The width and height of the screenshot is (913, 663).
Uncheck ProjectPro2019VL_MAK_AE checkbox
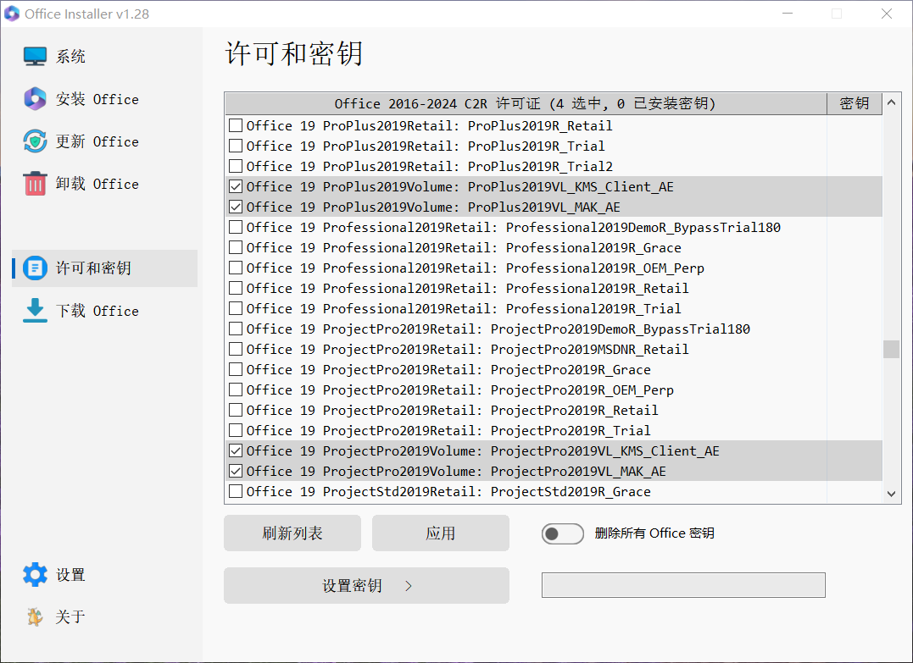[x=236, y=471]
